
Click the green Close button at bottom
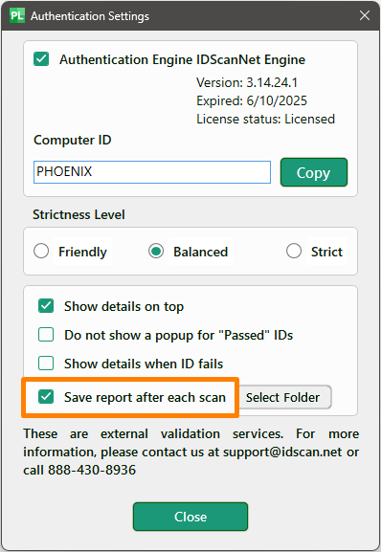click(x=190, y=517)
